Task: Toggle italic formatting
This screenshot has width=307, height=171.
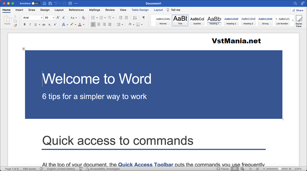Action: 30,25
